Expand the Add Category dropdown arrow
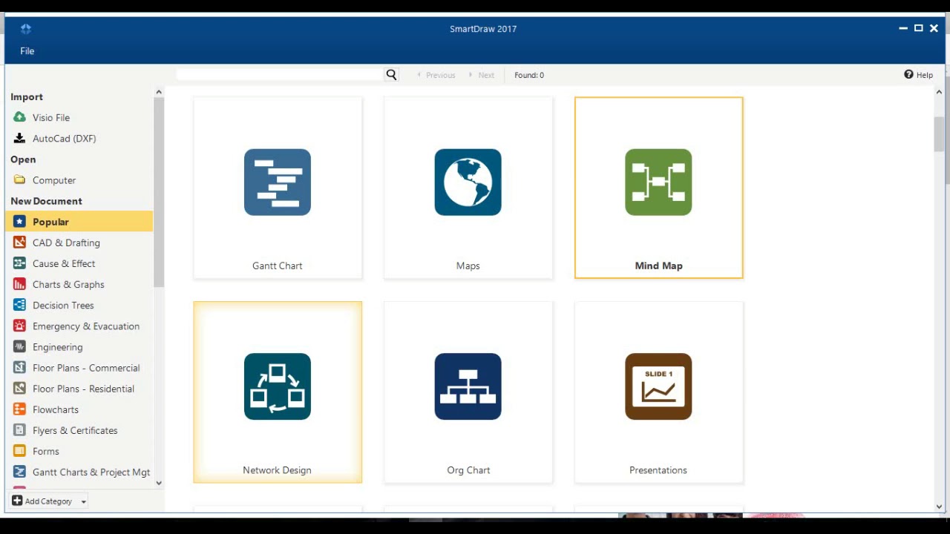950x534 pixels. [x=83, y=501]
